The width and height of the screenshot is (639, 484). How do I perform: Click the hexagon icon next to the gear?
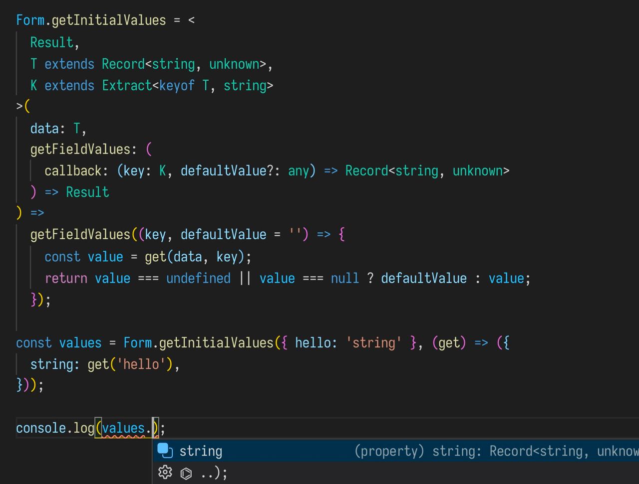186,473
